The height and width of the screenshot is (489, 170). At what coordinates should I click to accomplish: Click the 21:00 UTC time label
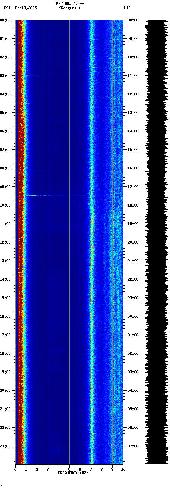[133, 261]
